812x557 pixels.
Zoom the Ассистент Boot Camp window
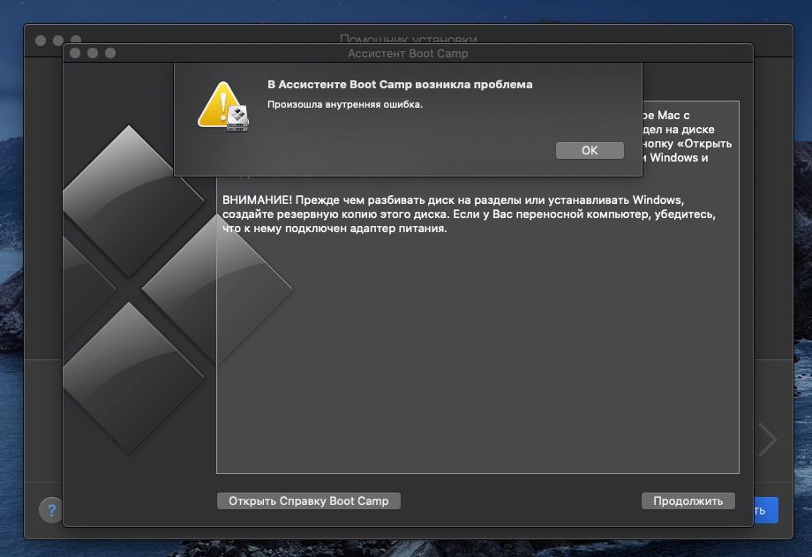pyautogui.click(x=110, y=53)
